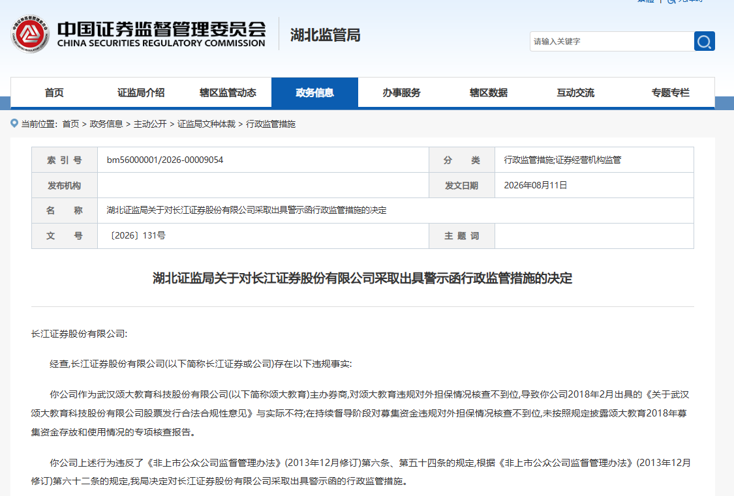Focus the keyword search input field

pyautogui.click(x=611, y=42)
